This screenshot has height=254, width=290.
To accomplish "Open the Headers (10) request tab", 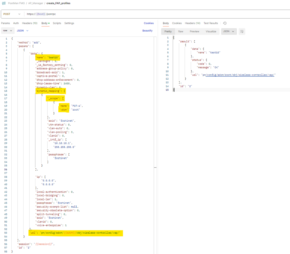I will tap(30, 23).
